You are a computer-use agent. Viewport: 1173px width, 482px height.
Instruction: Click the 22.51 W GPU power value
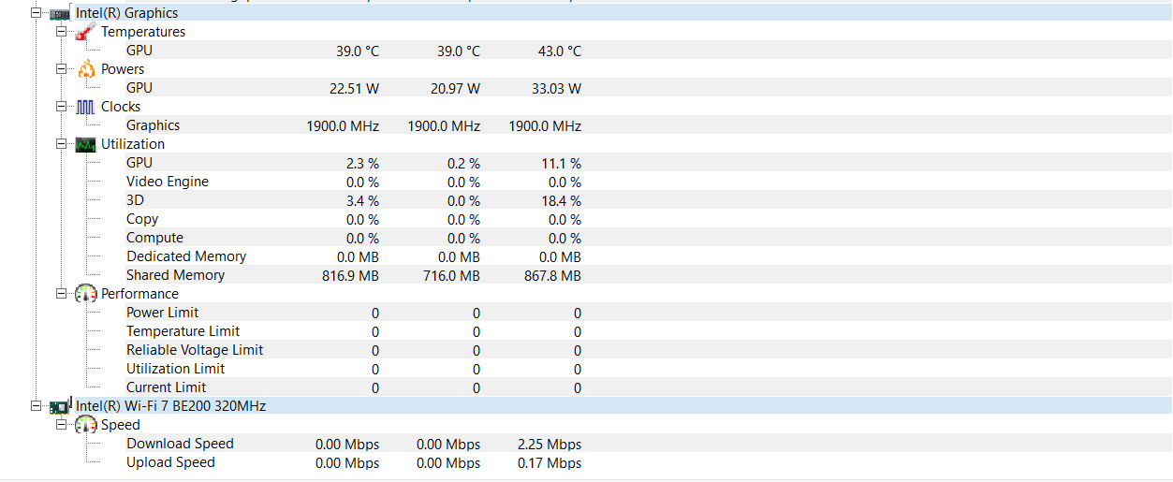(354, 89)
